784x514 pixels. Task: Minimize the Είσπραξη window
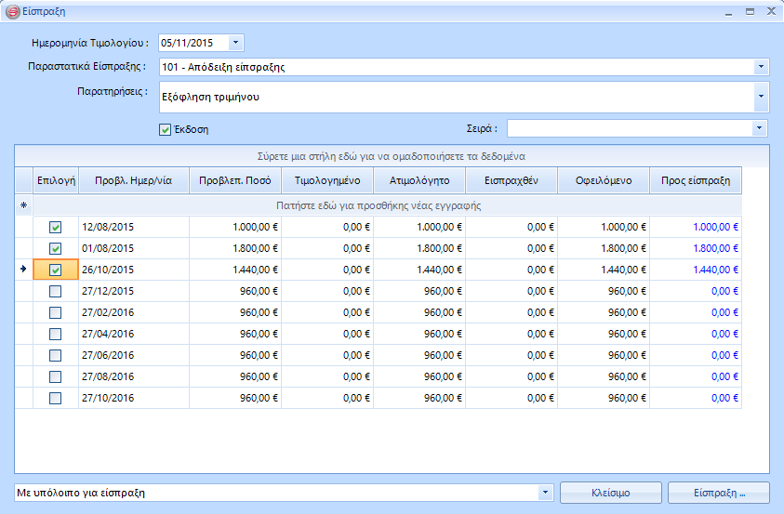click(728, 12)
